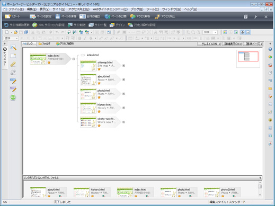Select the magic wand tool in left sidebar

(13, 48)
